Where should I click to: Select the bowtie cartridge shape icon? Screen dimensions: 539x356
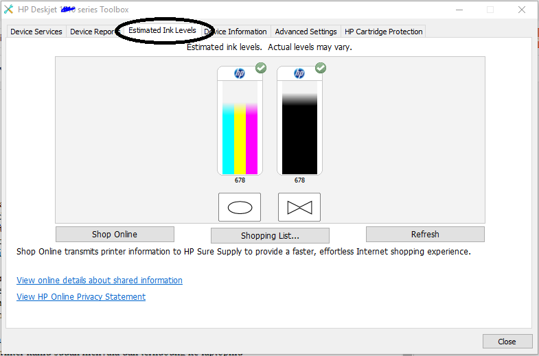coord(299,207)
